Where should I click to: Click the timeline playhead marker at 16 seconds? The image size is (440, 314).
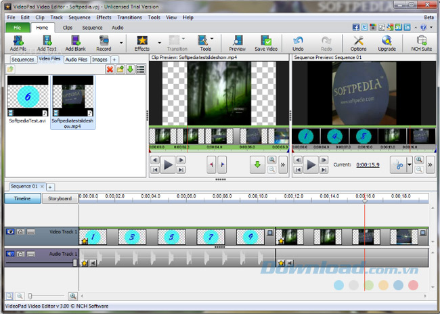[365, 201]
